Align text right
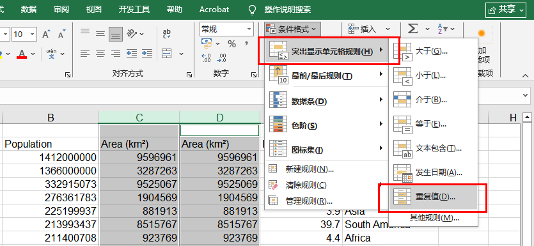This screenshot has height=246, width=534. click(116, 54)
